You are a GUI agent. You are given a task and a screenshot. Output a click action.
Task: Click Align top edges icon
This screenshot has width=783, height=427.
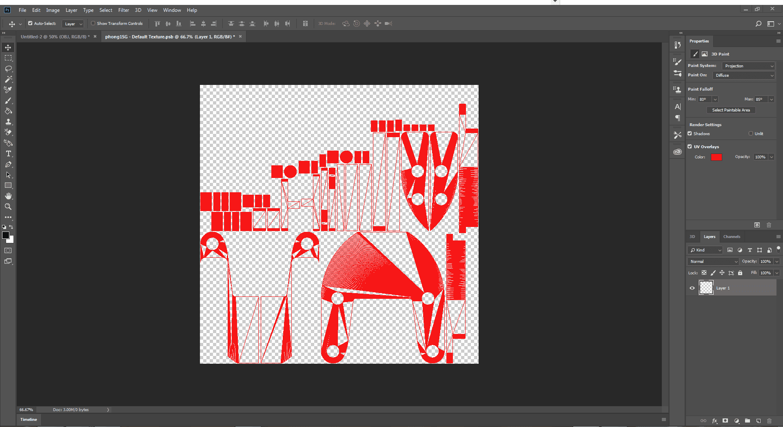157,24
